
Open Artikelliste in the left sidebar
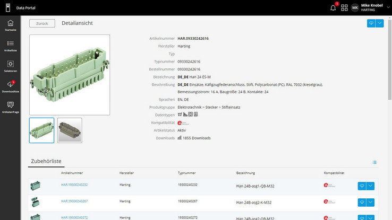(11, 45)
